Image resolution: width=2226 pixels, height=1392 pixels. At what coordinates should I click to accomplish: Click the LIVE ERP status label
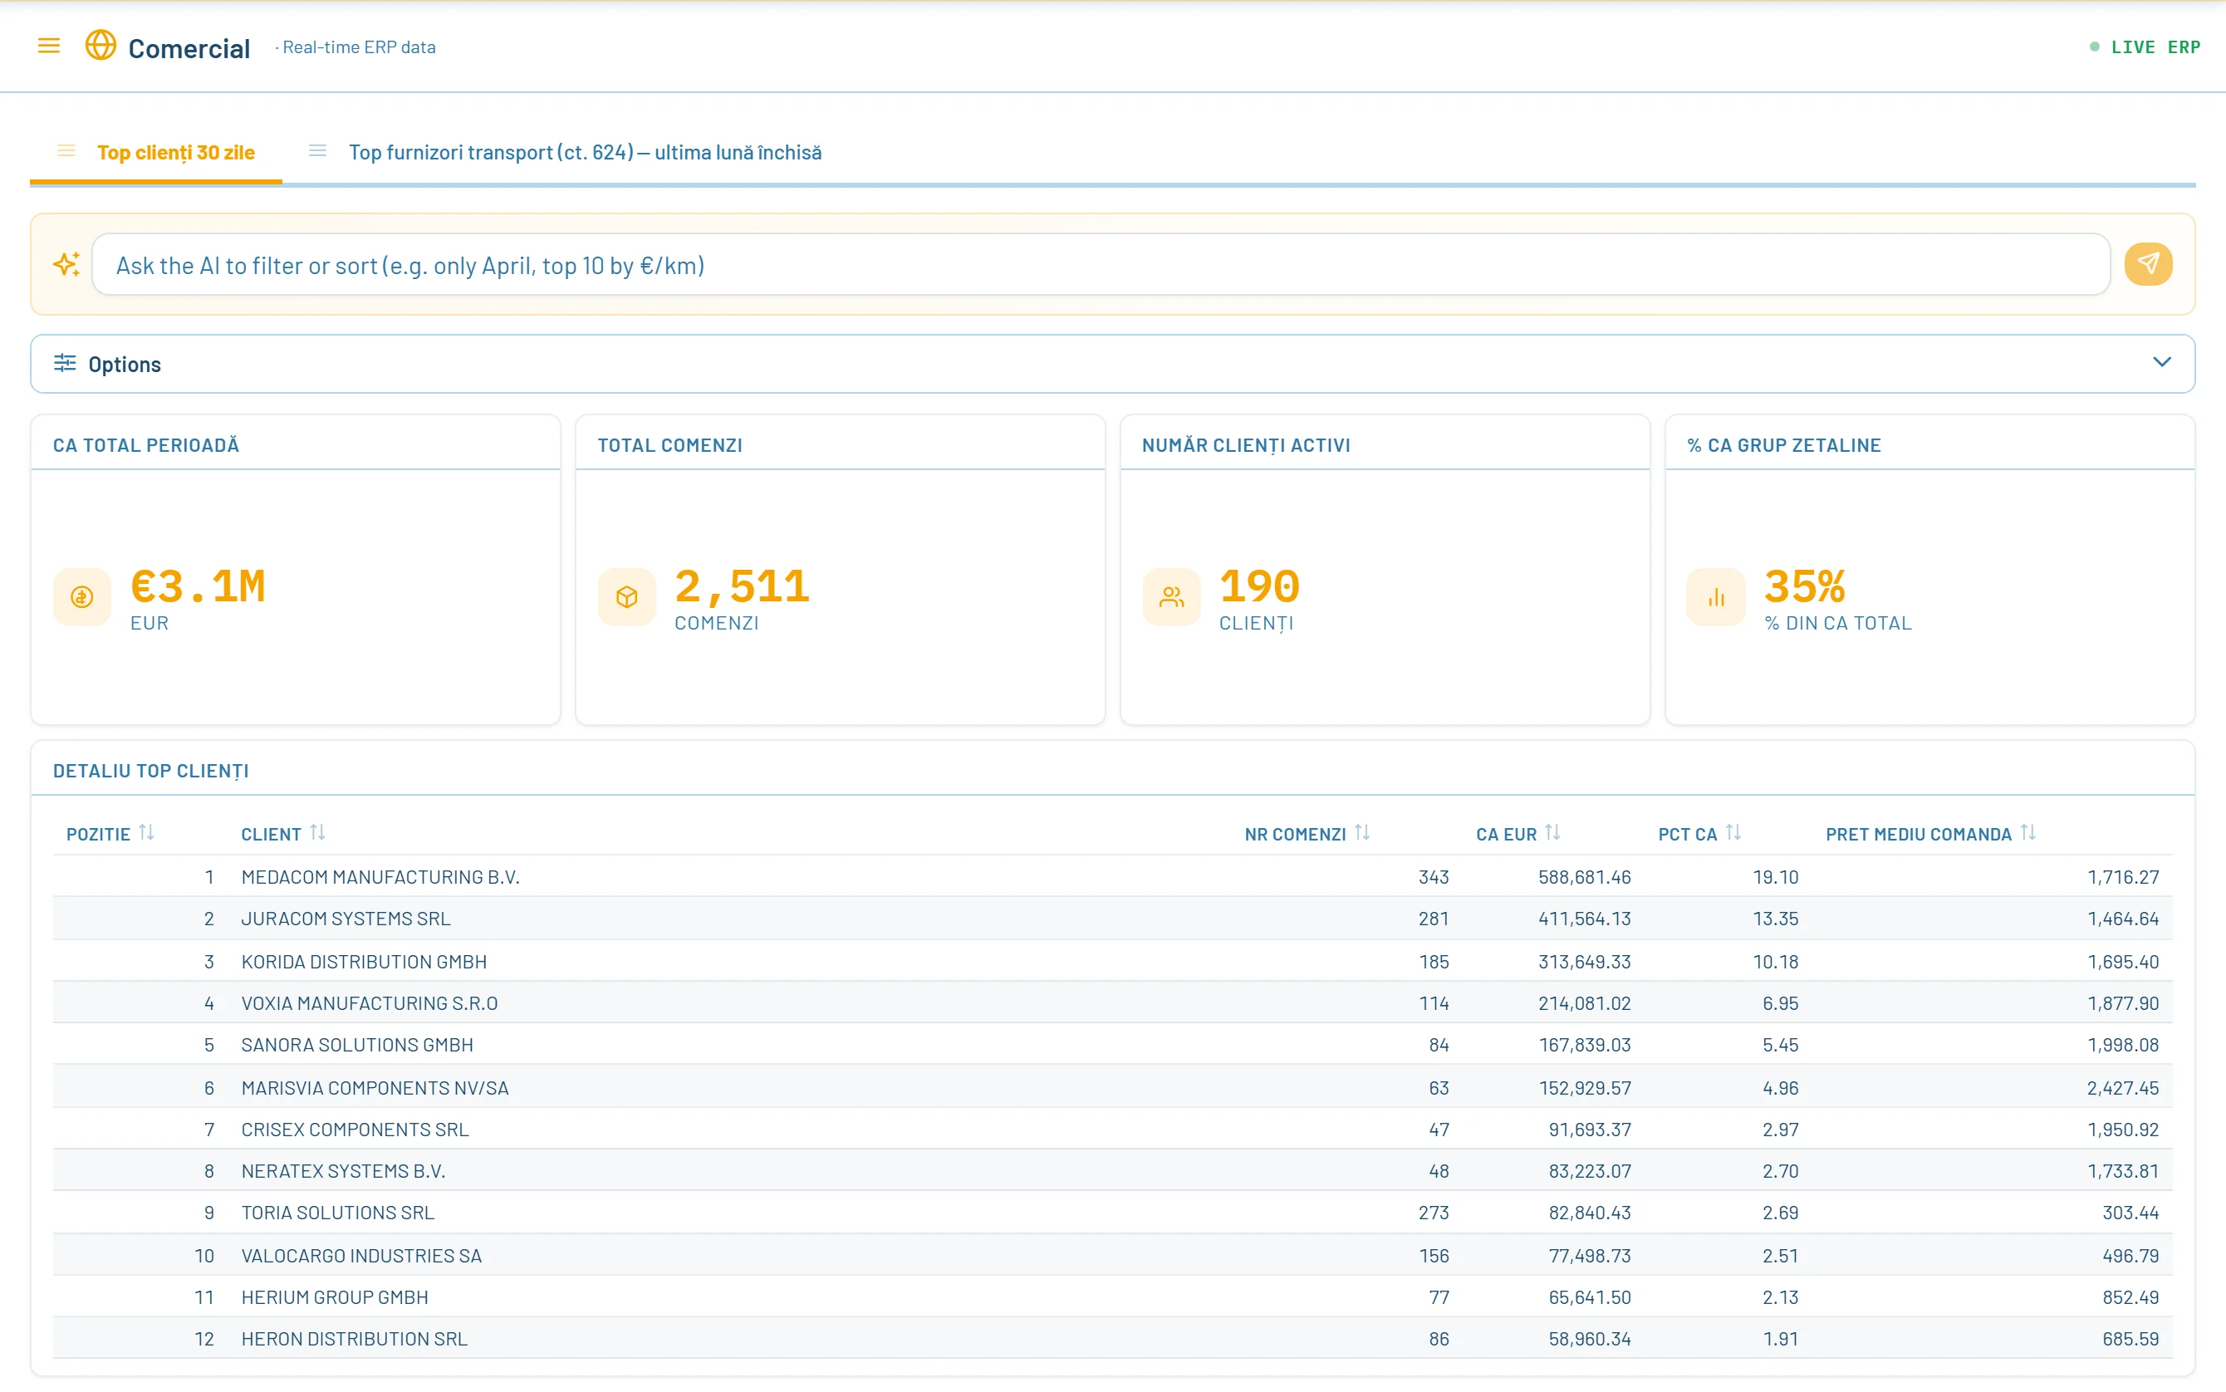tap(2155, 47)
